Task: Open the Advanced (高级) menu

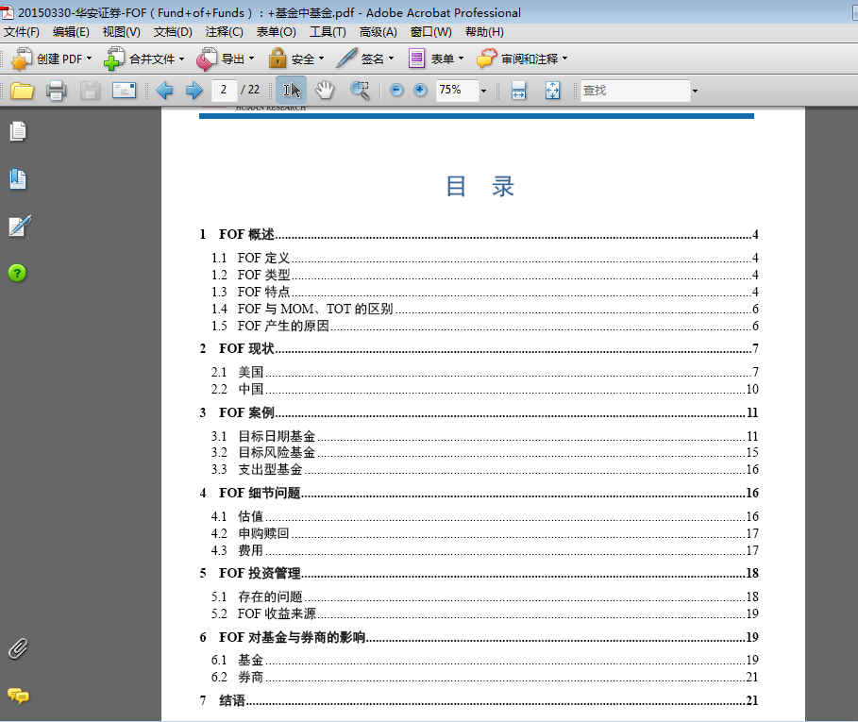Action: point(378,32)
